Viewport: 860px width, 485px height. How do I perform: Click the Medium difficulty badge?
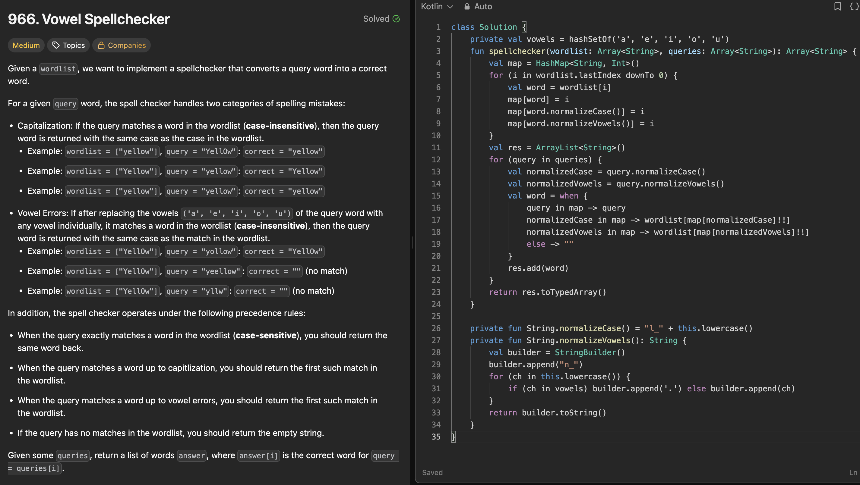[x=26, y=45]
